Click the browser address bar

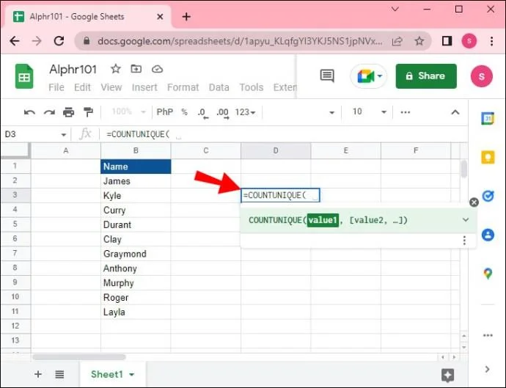click(x=240, y=41)
